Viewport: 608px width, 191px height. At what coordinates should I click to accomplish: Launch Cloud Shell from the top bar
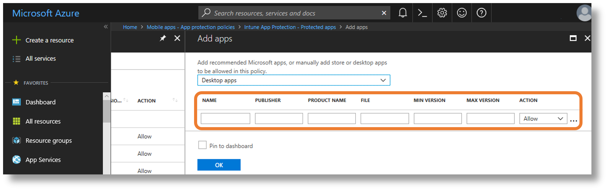[x=422, y=13]
